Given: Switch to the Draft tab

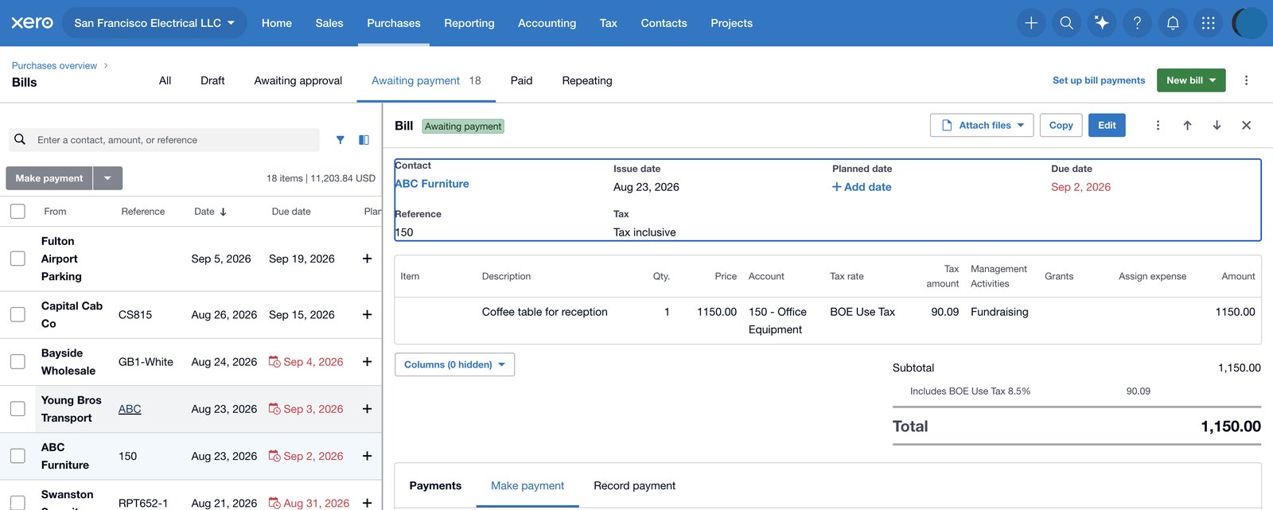Looking at the screenshot, I should click(212, 80).
